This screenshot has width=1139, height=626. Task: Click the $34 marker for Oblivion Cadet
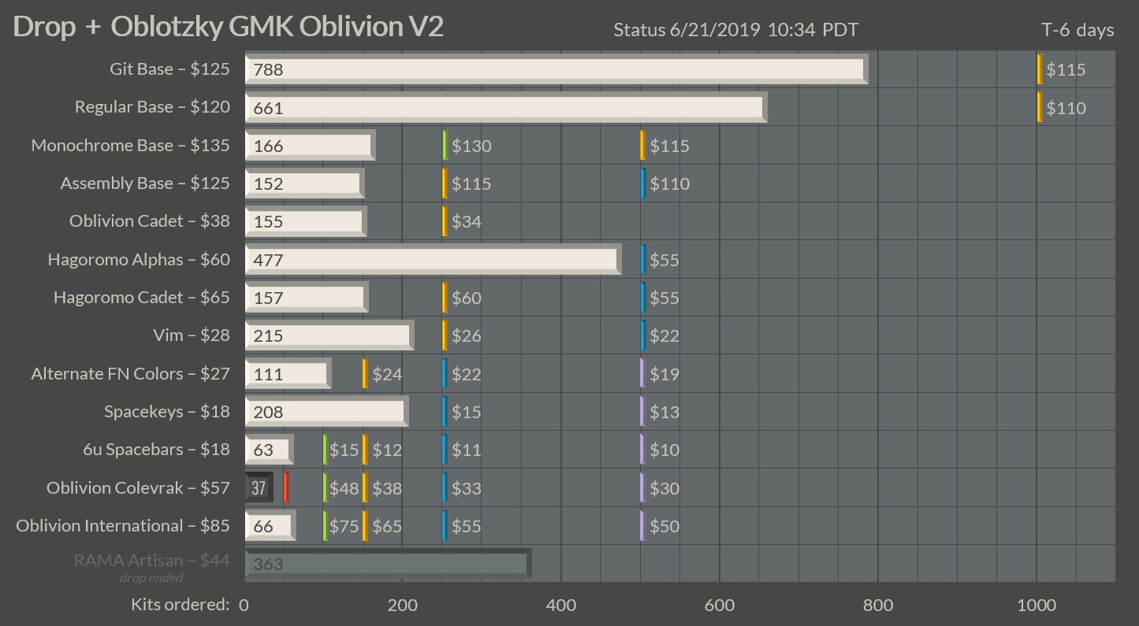(x=445, y=221)
